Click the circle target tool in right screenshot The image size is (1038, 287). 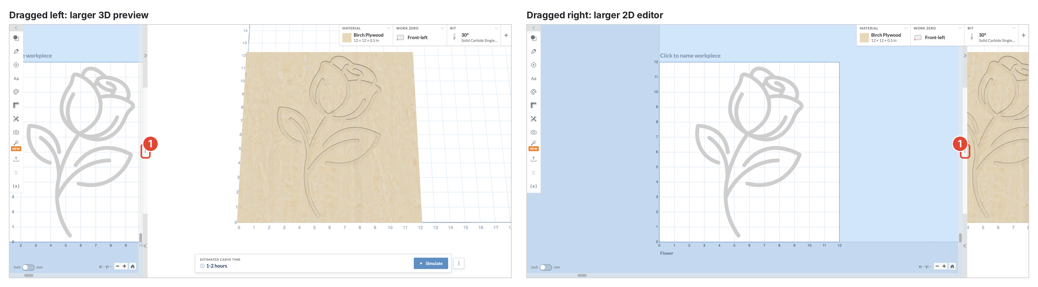tap(533, 65)
